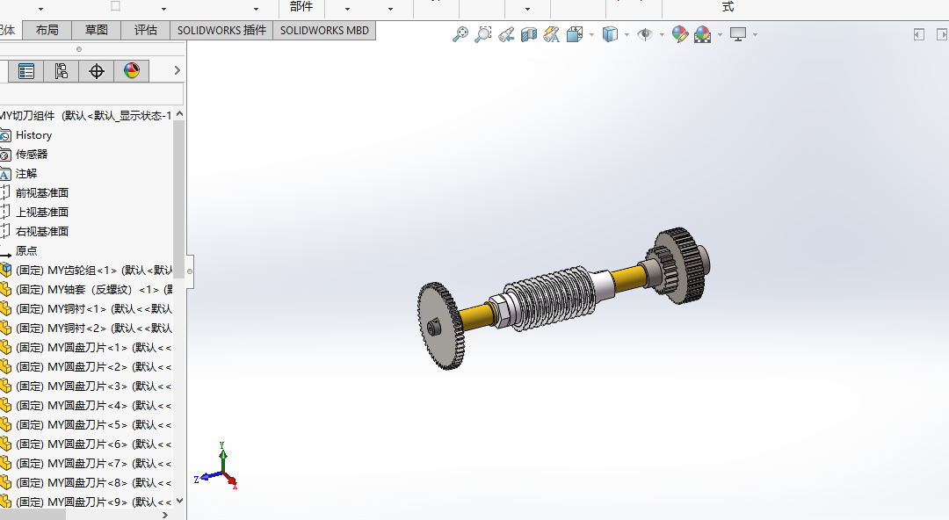Select the 传感器 tree item
Image resolution: width=949 pixels, height=520 pixels.
[x=31, y=155]
